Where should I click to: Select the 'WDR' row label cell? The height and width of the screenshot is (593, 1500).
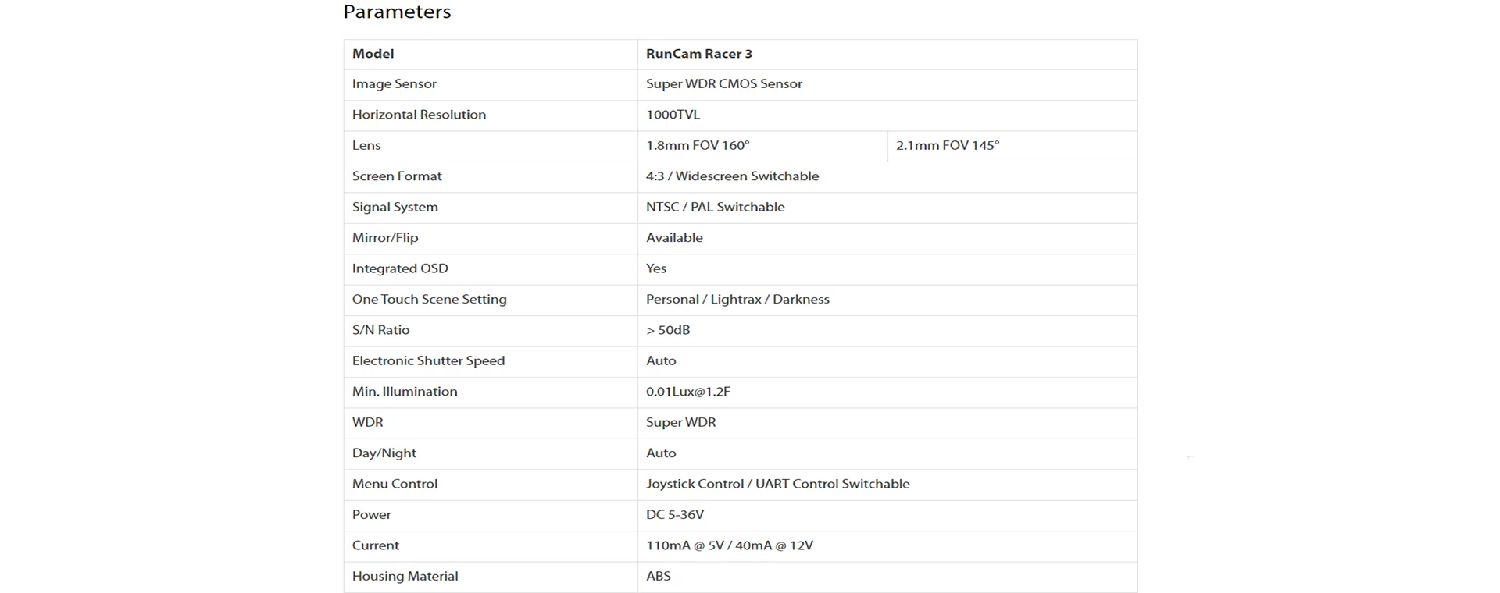491,423
